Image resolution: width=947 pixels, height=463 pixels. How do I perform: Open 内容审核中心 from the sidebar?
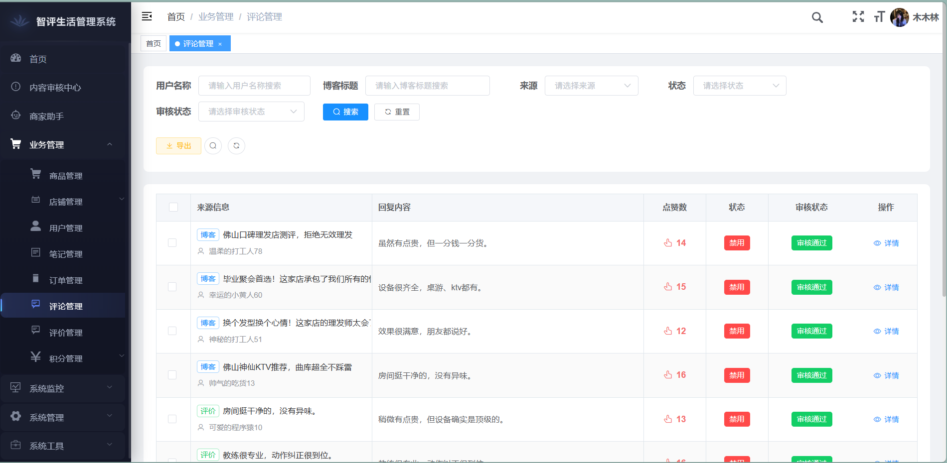coord(55,87)
